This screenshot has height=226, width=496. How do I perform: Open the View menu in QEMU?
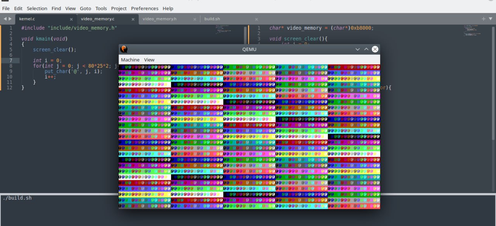pos(149,60)
